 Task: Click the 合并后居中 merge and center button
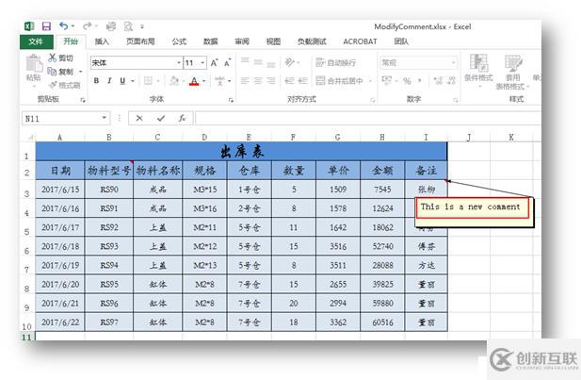(341, 81)
